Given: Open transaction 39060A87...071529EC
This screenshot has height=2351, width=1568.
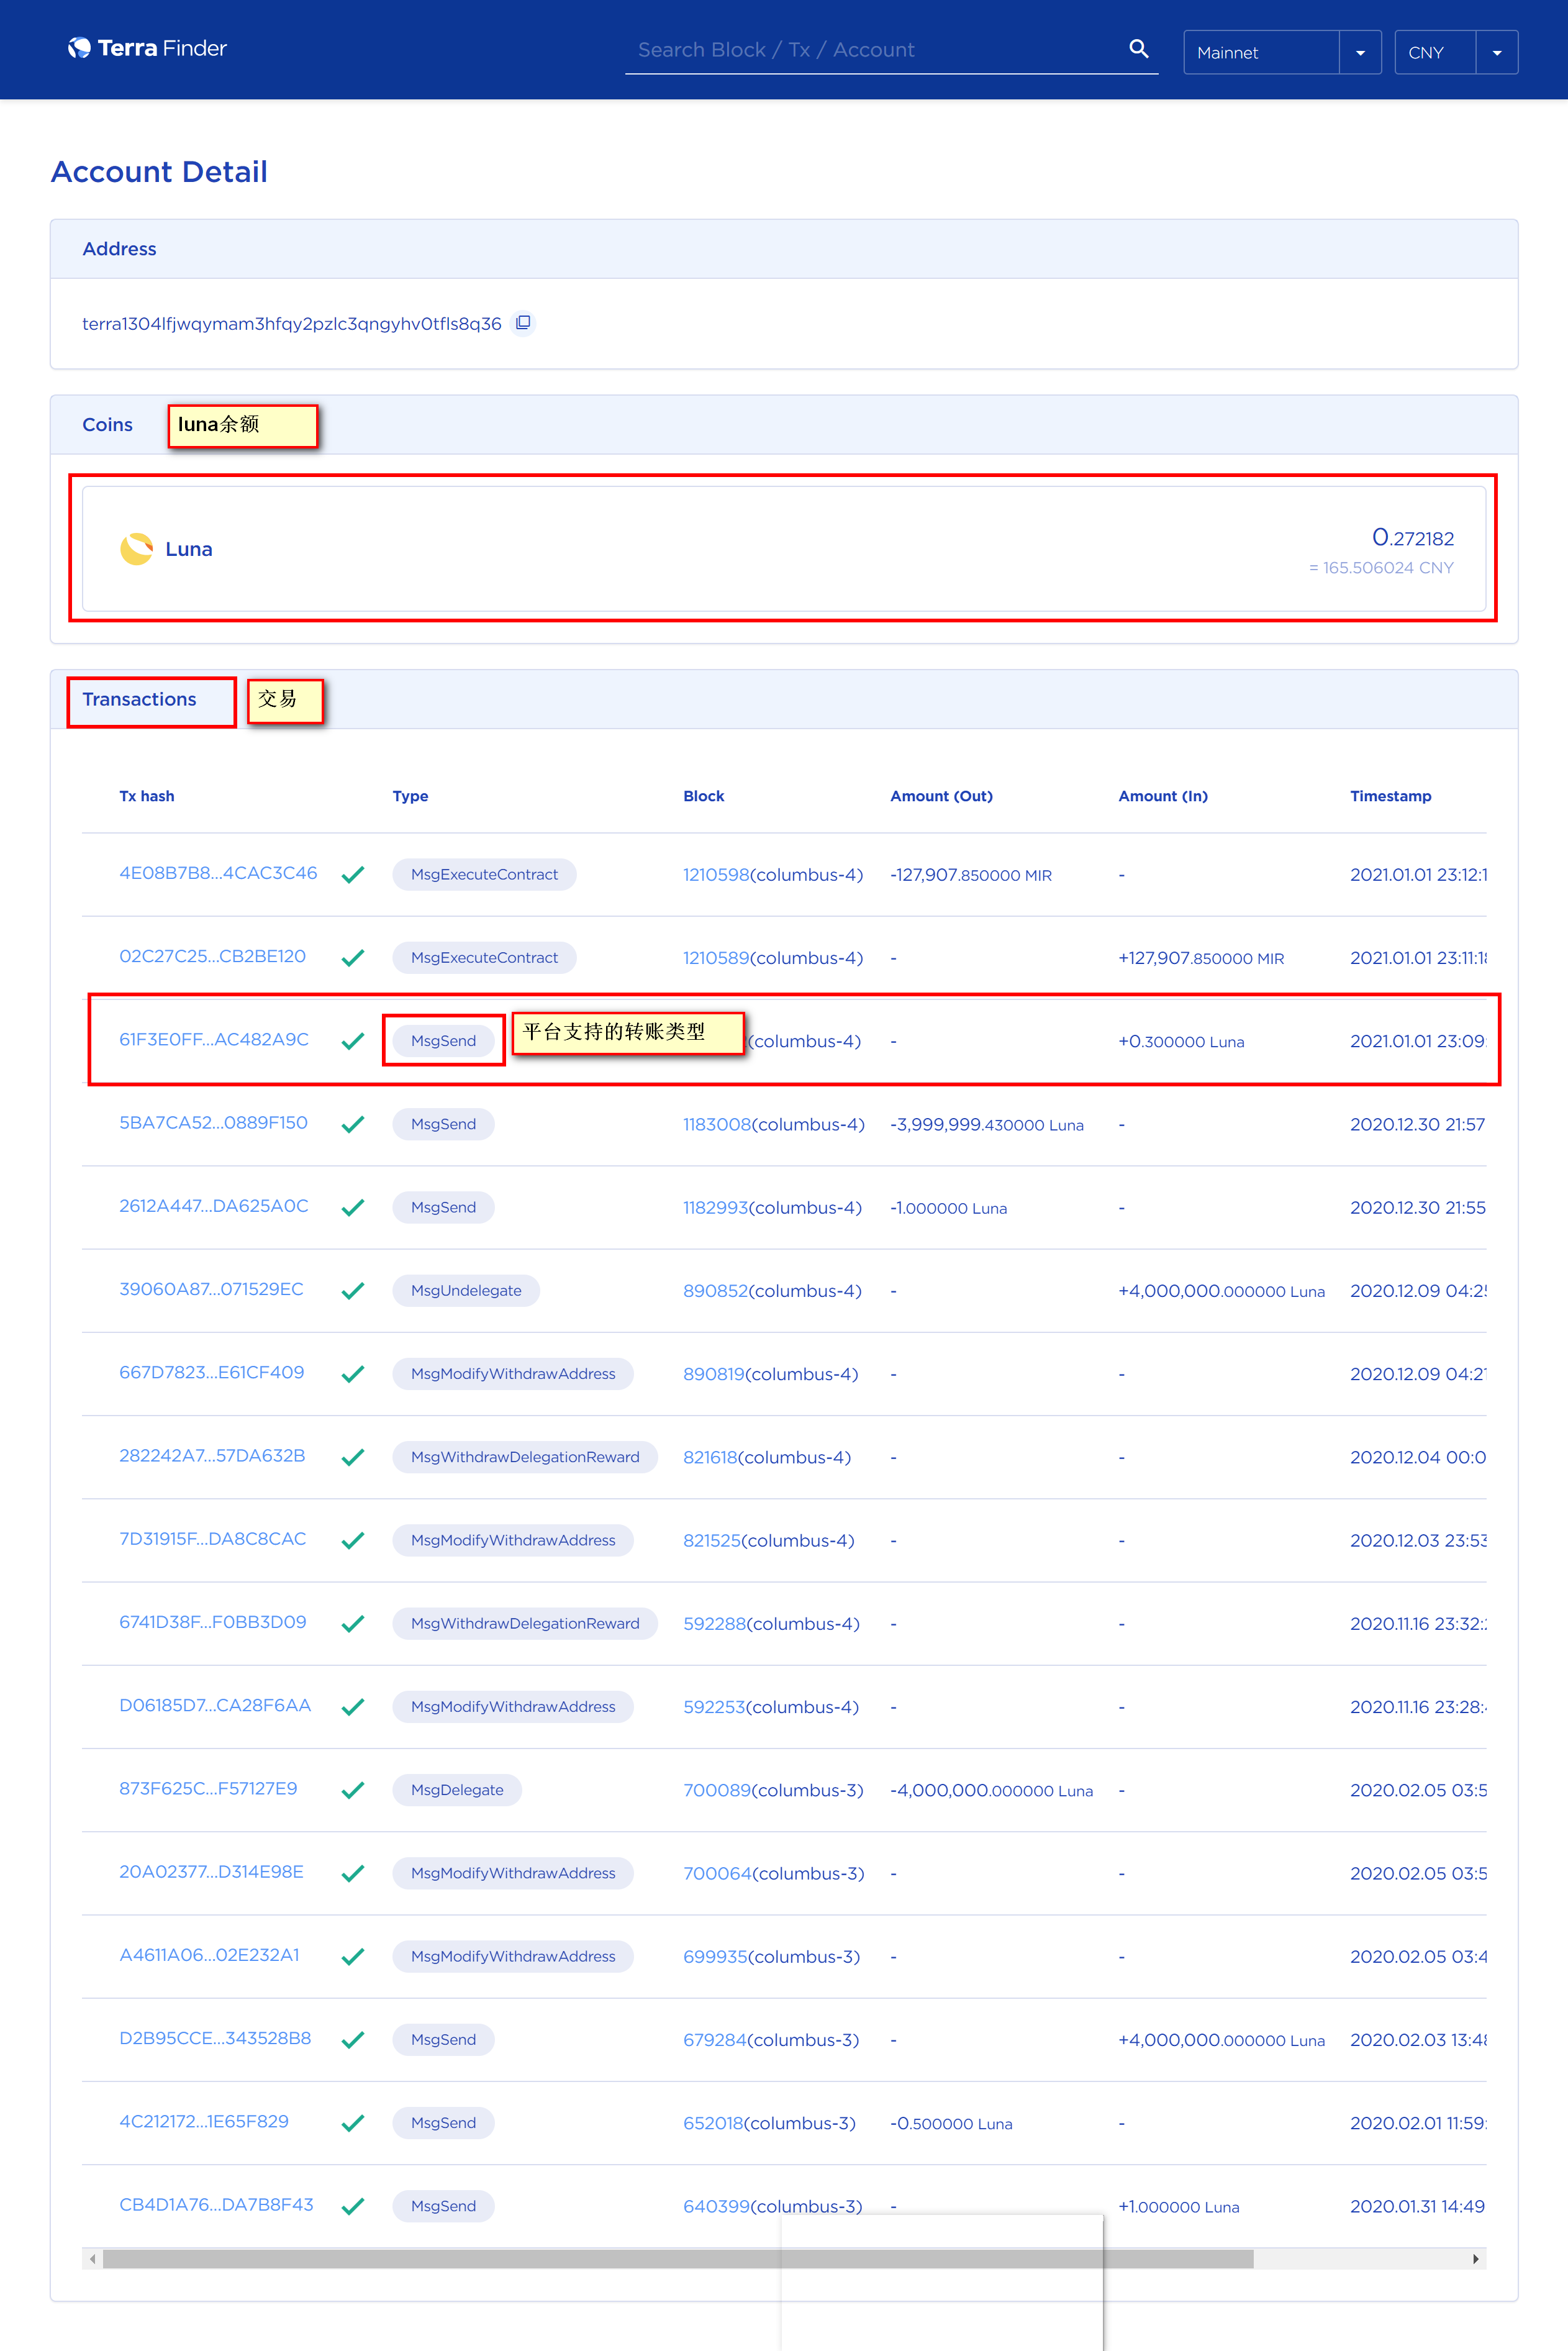Looking at the screenshot, I should [x=211, y=1289].
